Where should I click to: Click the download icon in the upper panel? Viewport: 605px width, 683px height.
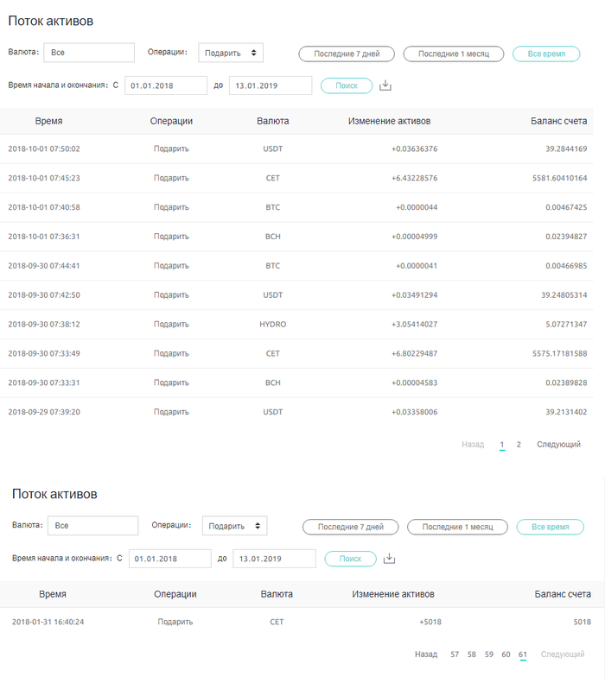385,85
